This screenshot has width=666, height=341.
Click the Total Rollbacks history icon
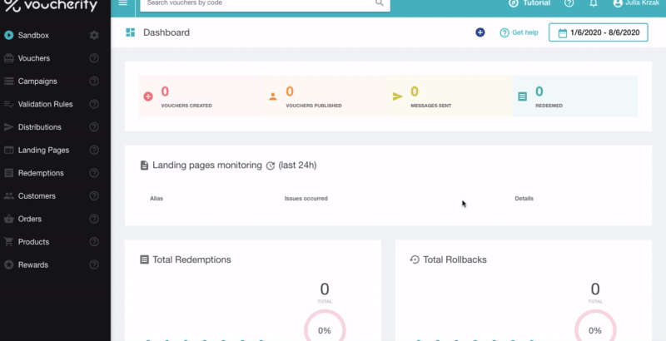click(x=415, y=259)
